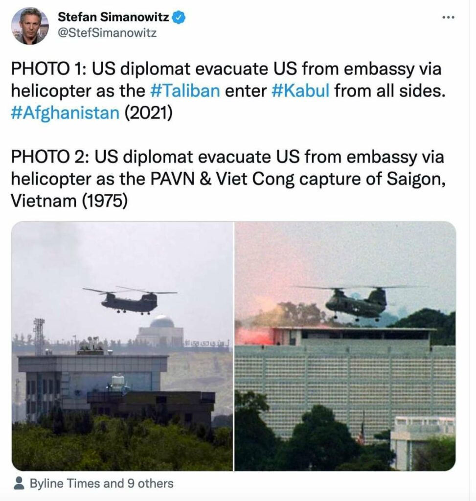Open the #Afghanistan hashtag
Viewport: 476px width, 501px height.
pos(65,113)
